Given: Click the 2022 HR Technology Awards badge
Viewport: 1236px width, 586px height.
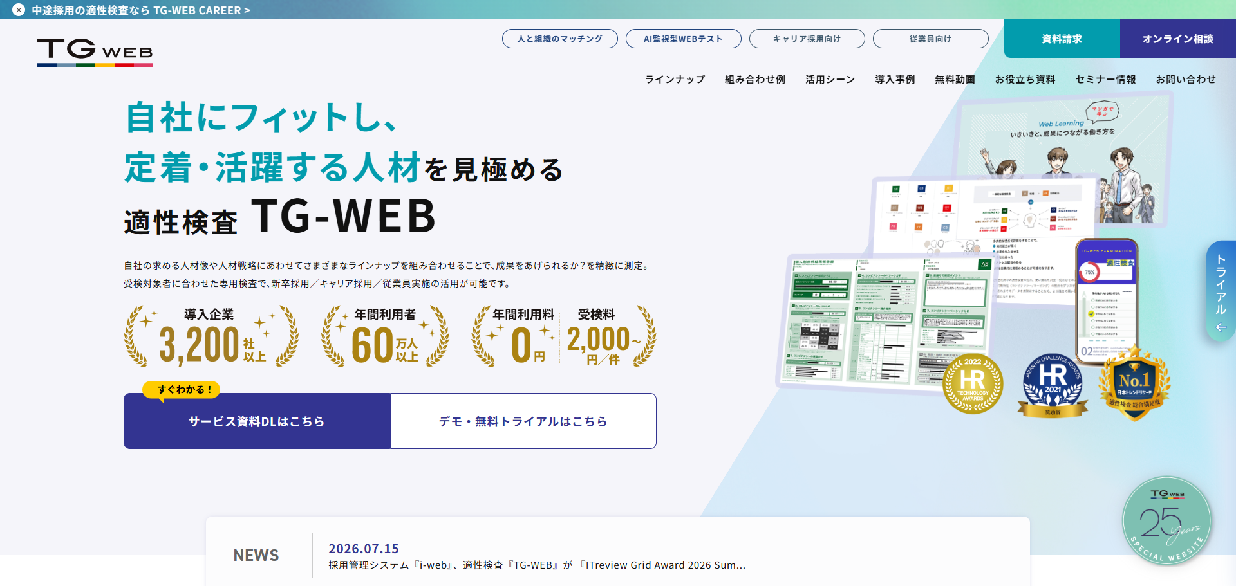Looking at the screenshot, I should [x=973, y=384].
